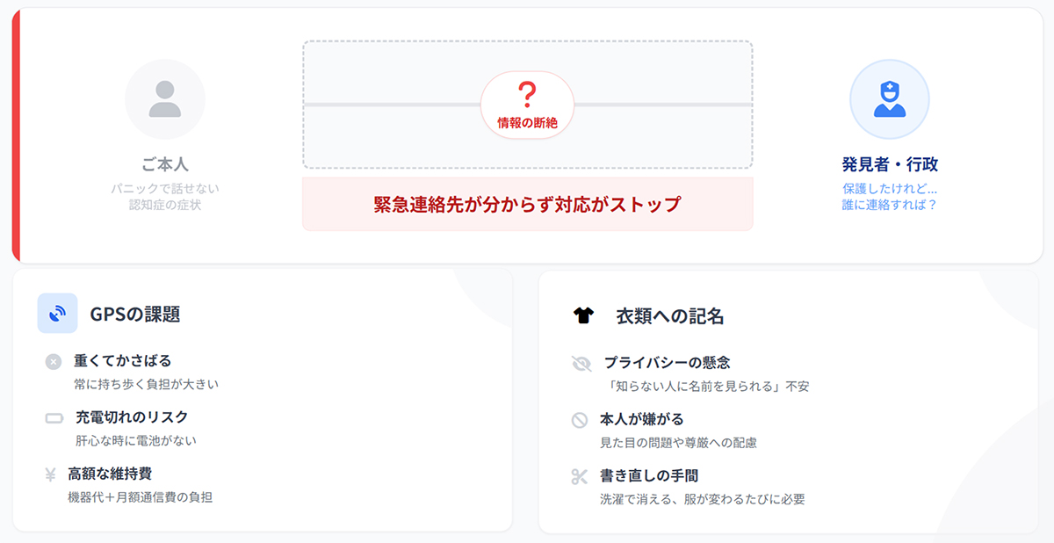Click the prohibited circle icon beside 本人が嫌がる
This screenshot has width=1054, height=543.
pyautogui.click(x=580, y=420)
